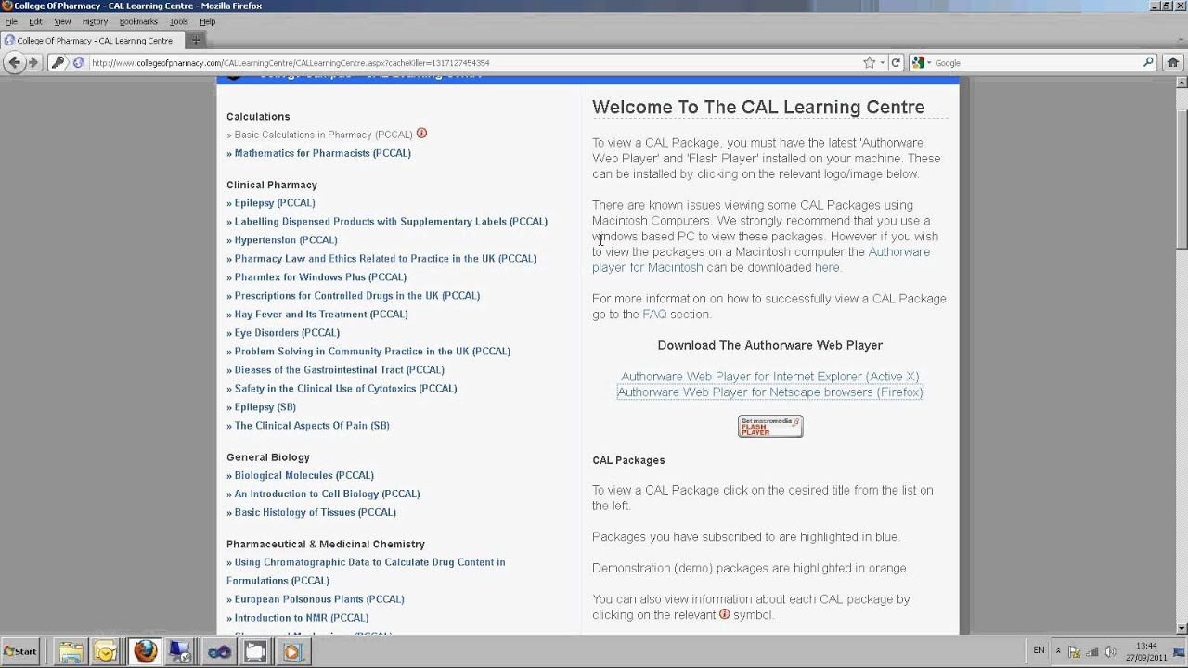Open the Bookmarks menu

click(138, 21)
